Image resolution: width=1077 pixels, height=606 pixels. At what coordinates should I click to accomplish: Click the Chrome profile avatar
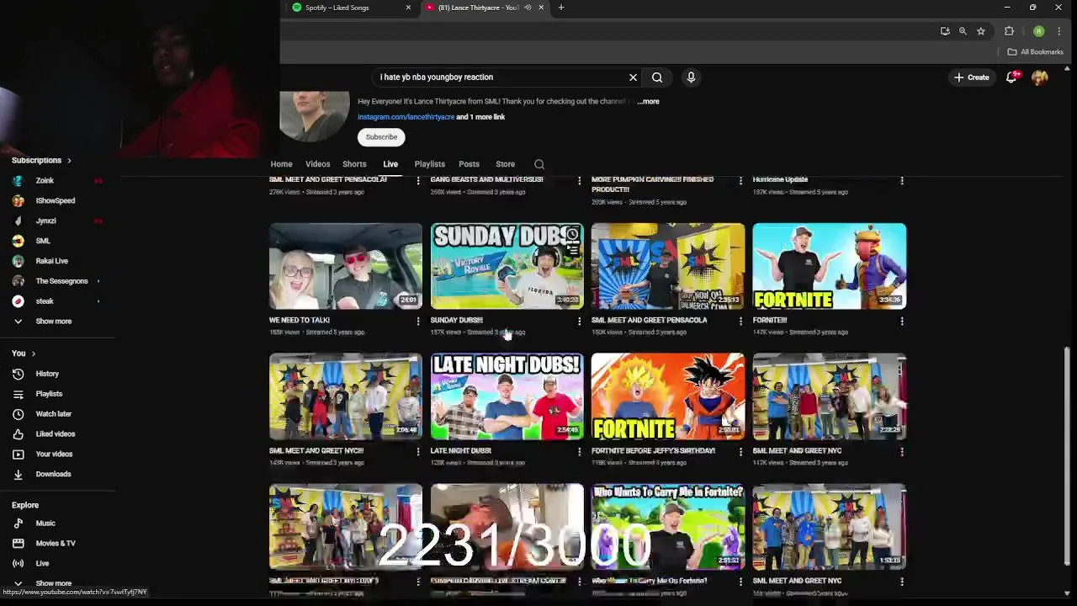click(1039, 31)
